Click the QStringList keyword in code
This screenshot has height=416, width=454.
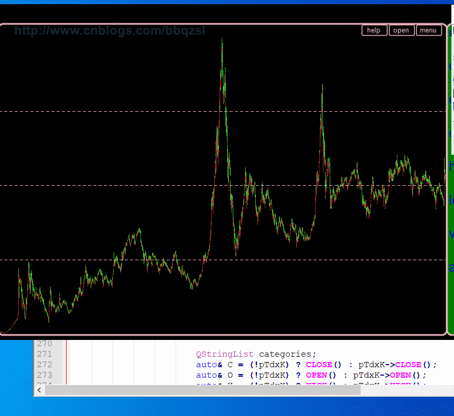click(x=225, y=354)
